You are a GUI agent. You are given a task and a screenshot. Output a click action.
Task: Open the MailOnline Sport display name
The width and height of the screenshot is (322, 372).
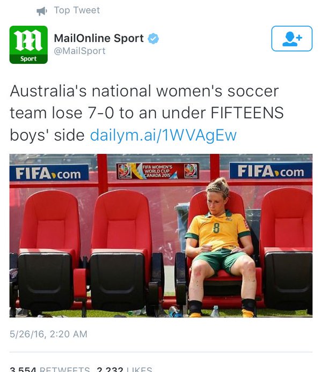[99, 38]
